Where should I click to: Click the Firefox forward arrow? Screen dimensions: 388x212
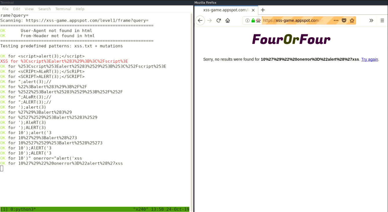[x=210, y=21]
